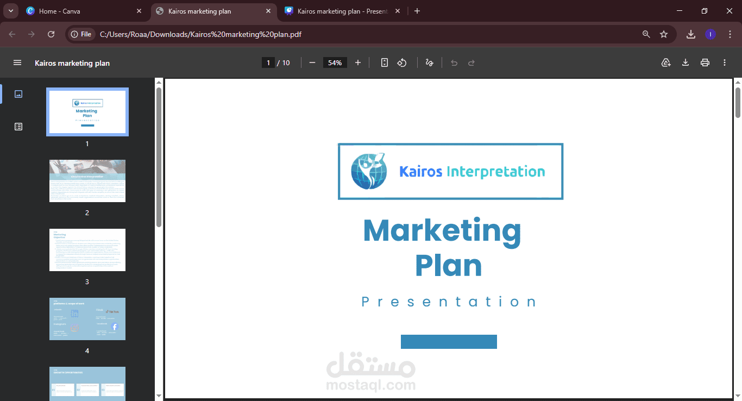Click the thumbnail panel scroll down arrow
The height and width of the screenshot is (401, 742).
(159, 396)
